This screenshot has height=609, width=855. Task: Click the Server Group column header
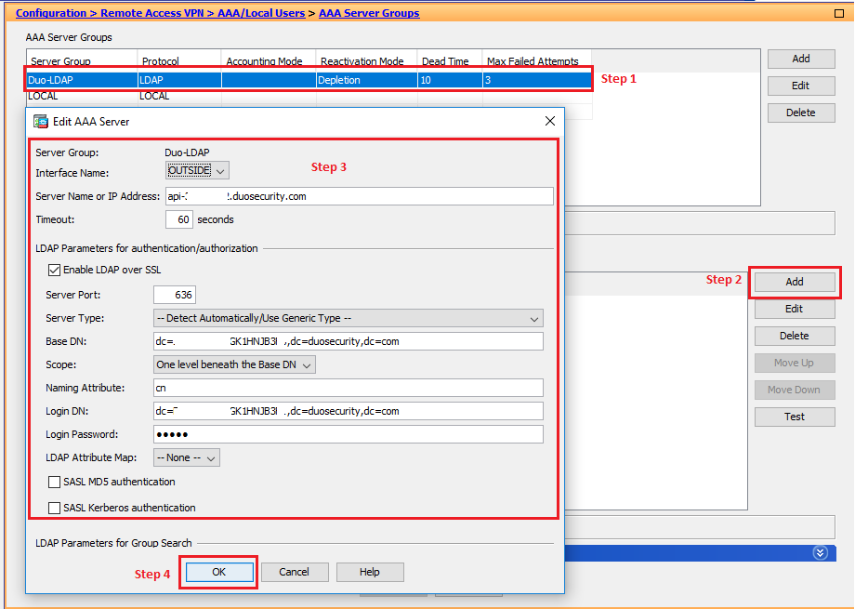click(x=82, y=61)
